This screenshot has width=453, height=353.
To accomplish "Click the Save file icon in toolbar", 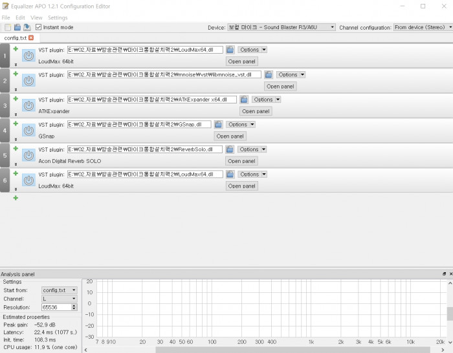I will click(x=27, y=27).
